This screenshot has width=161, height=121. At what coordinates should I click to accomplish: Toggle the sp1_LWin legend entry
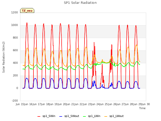92,116
